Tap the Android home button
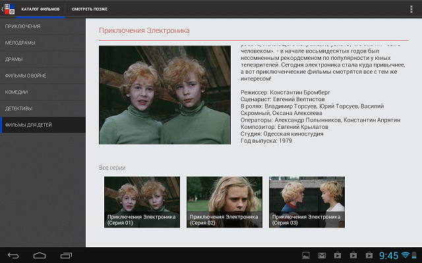 (40, 256)
